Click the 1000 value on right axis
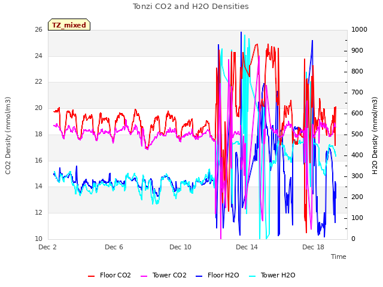Screen dimensions: 383x287 359,29
